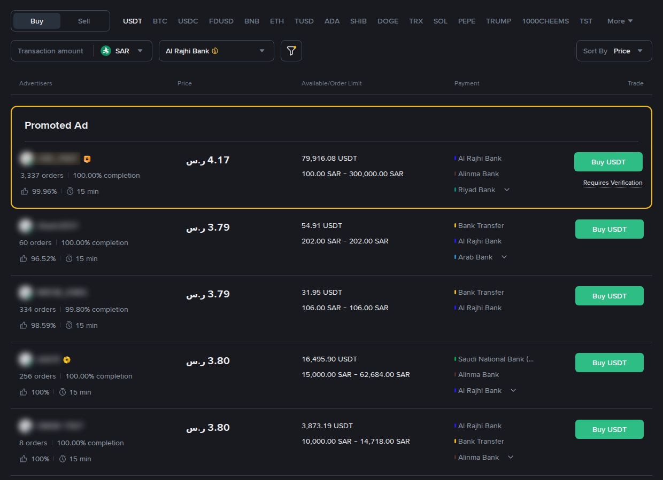
Task: Click clock icon in the 8 orders row
Action: pyautogui.click(x=63, y=459)
